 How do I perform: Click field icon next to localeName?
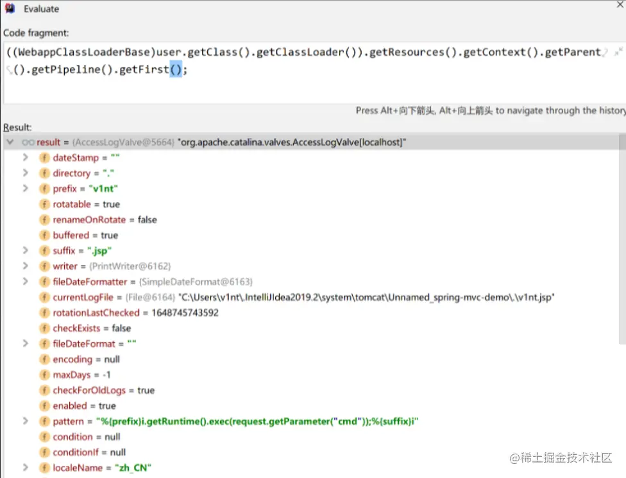coord(44,468)
